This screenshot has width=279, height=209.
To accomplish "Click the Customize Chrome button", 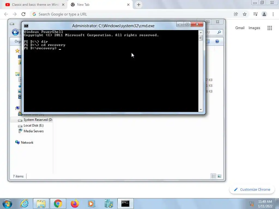I will point(252,190).
